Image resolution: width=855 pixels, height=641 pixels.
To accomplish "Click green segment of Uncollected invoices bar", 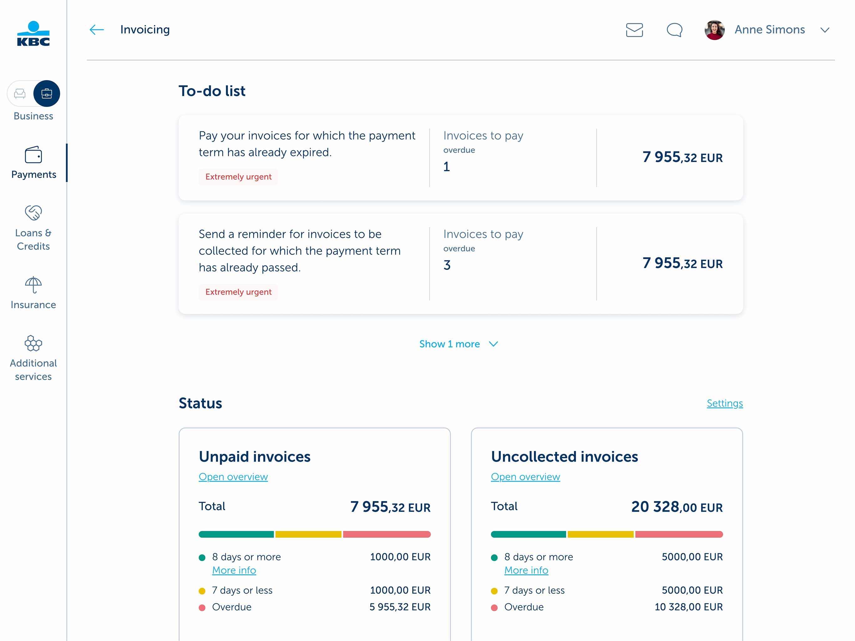I will tap(528, 534).
